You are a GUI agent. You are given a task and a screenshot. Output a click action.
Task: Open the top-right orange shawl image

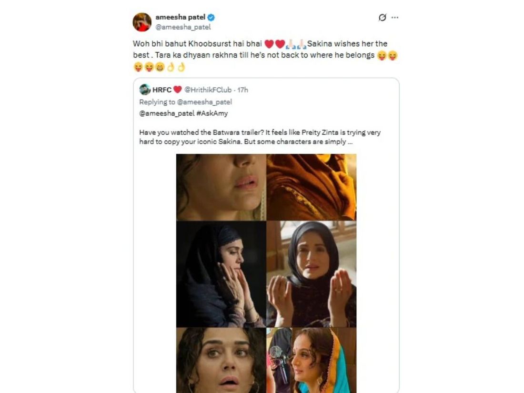click(x=312, y=187)
